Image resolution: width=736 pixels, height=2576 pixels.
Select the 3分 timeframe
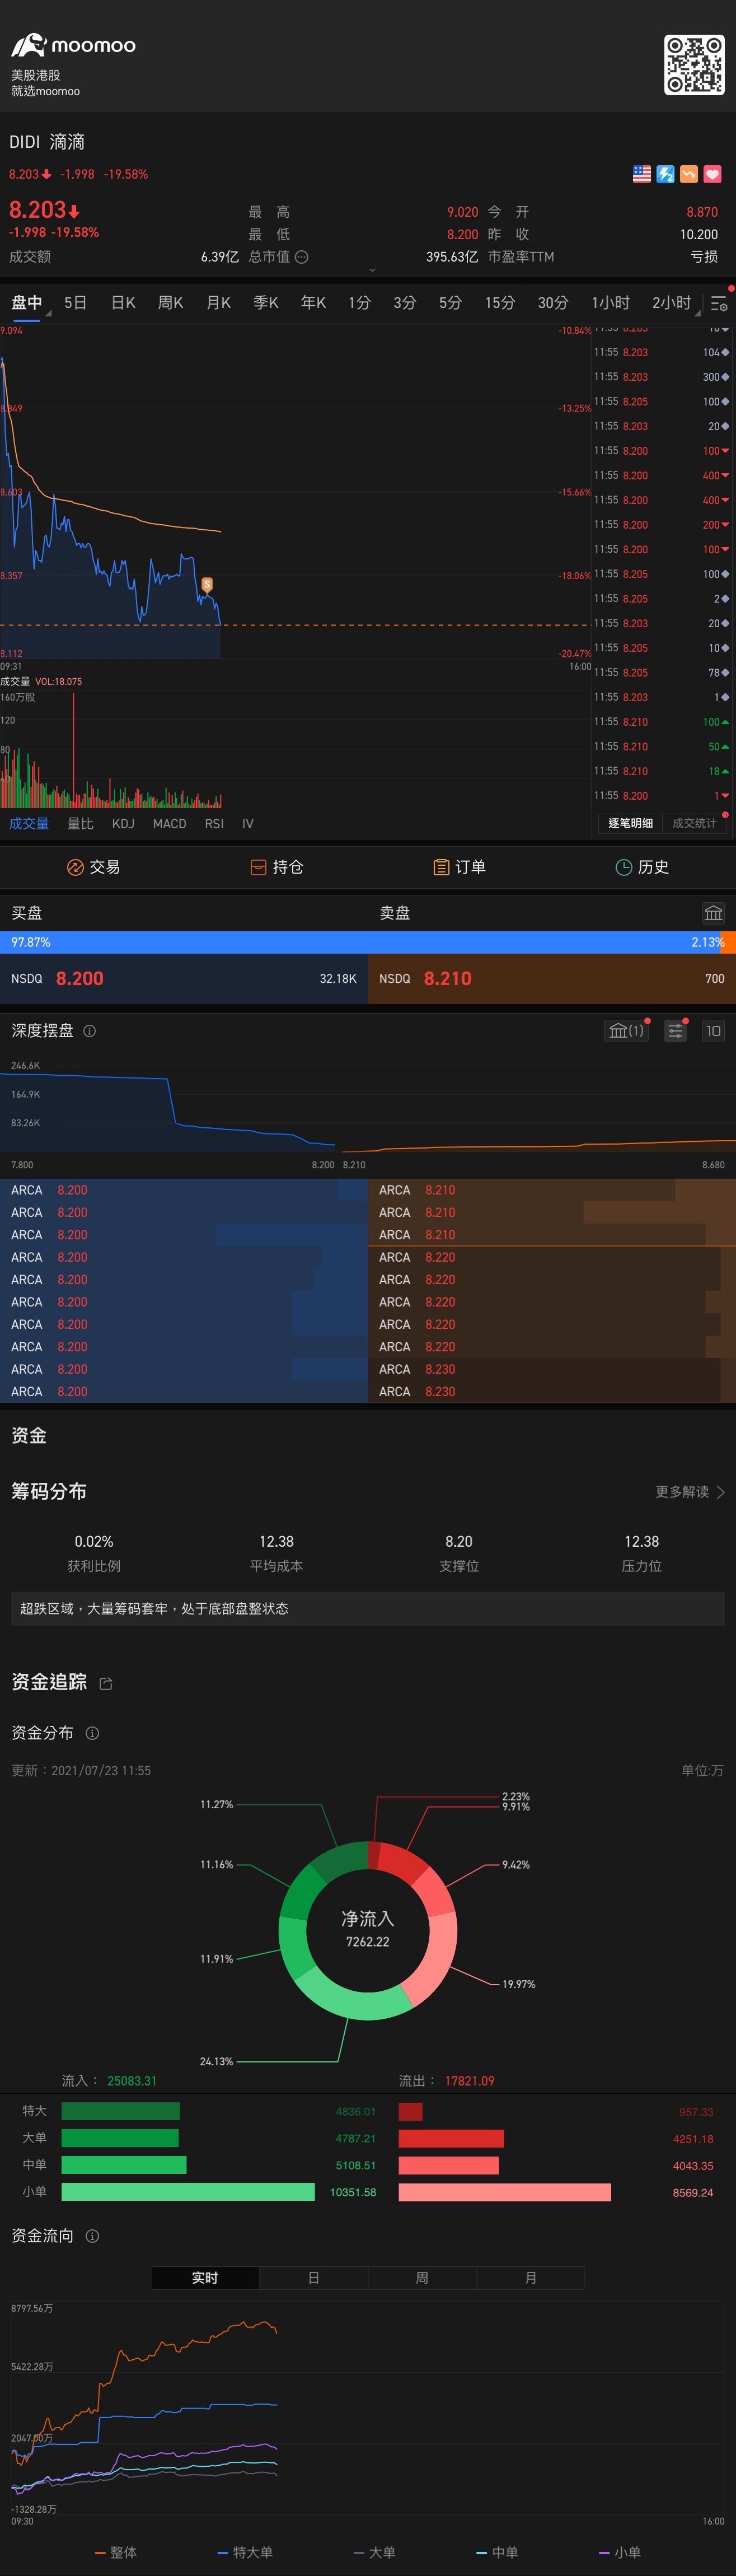404,302
